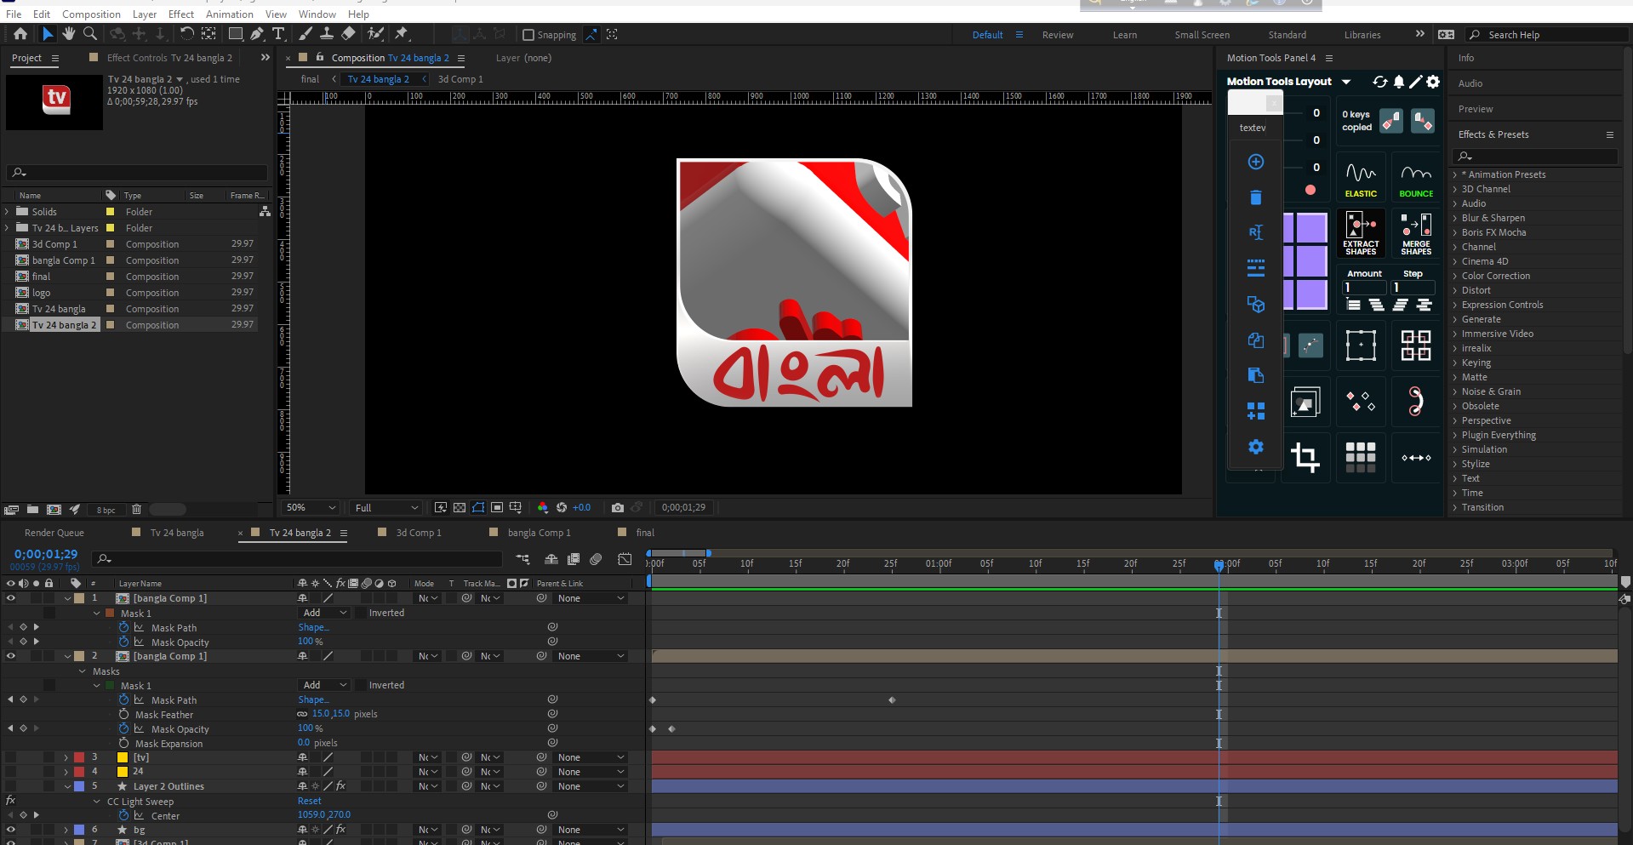1633x845 pixels.
Task: Open the Composition menu
Action: click(x=91, y=14)
